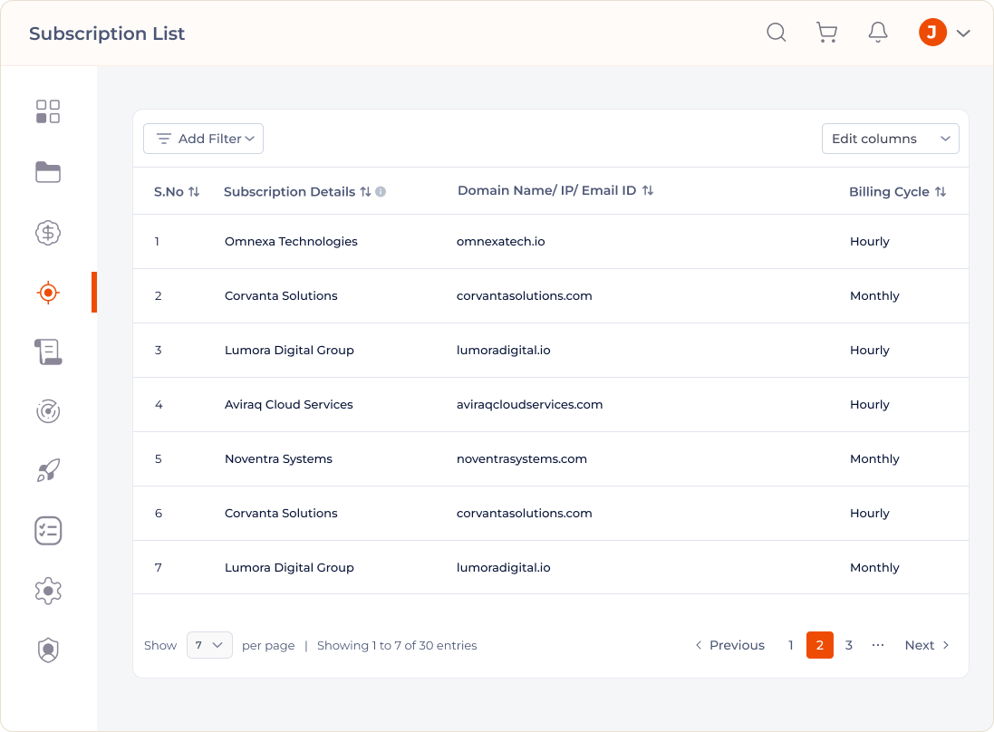Open the rows per page dropdown showing 7
The width and height of the screenshot is (994, 732).
209,645
